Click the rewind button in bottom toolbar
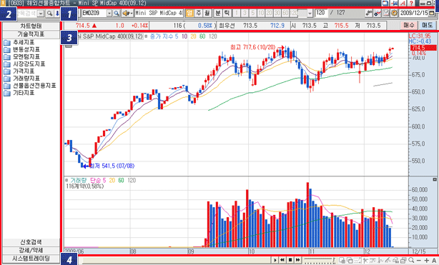Viewport: 439px width, 265px height. pyautogui.click(x=282, y=260)
